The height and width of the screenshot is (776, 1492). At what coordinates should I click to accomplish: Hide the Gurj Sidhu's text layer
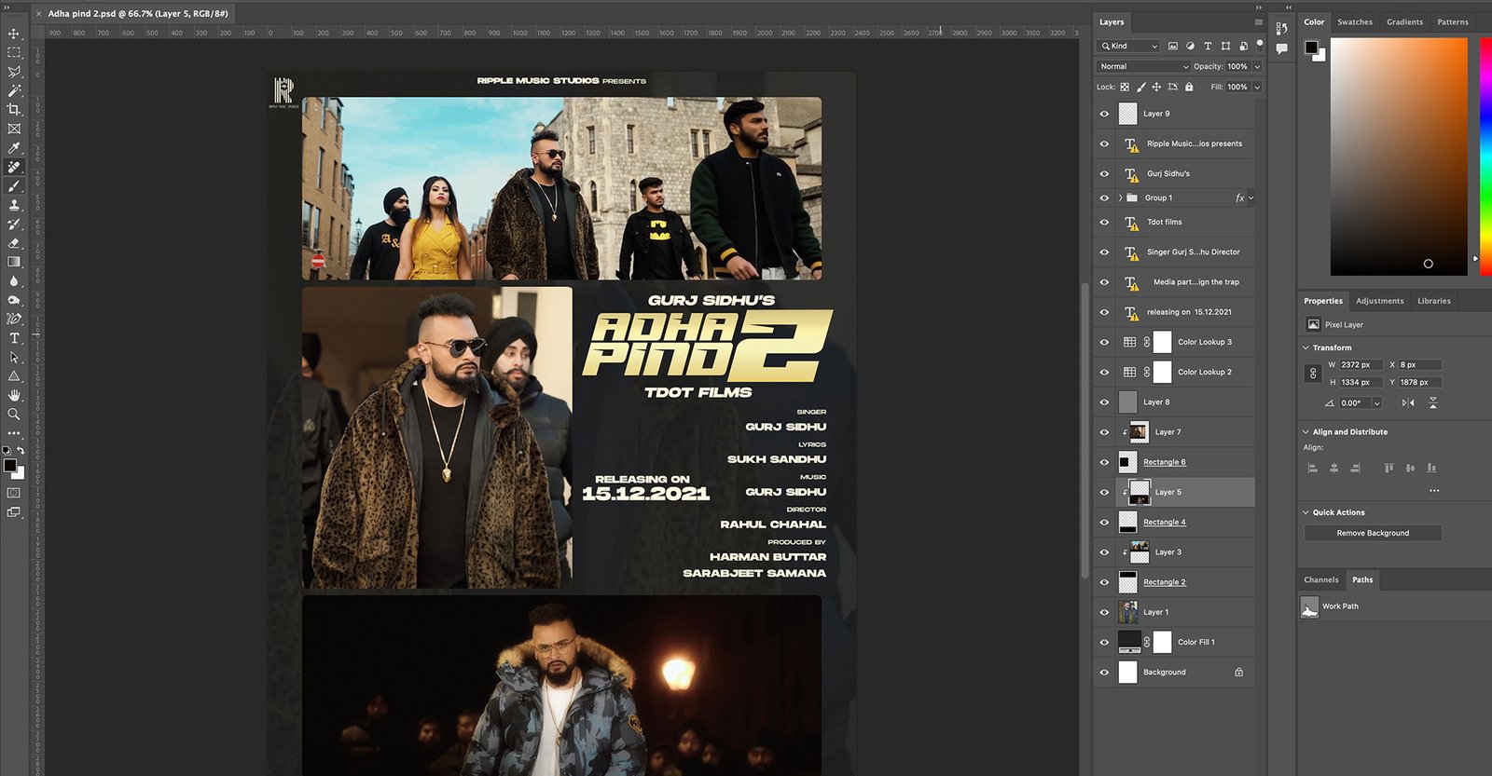point(1105,174)
